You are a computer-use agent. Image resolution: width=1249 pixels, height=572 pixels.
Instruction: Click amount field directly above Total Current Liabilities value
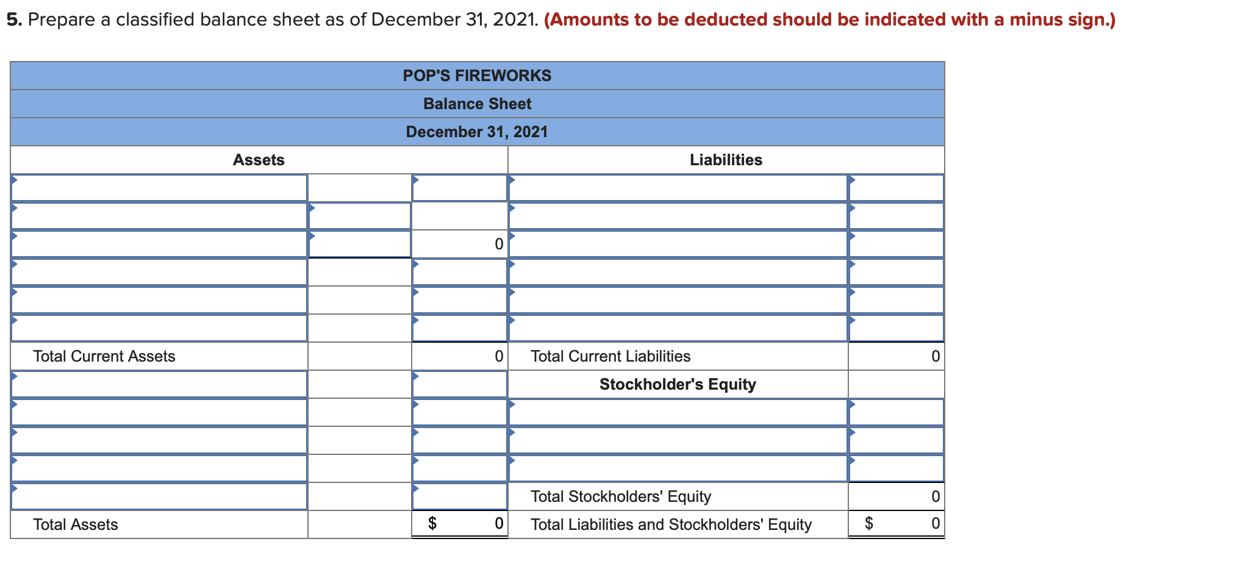coord(896,328)
